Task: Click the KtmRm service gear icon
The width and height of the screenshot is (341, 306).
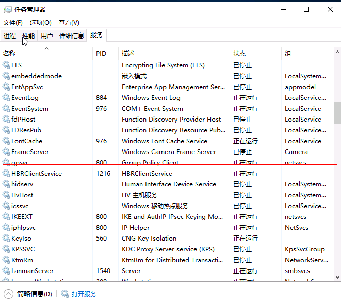Action: 6,260
